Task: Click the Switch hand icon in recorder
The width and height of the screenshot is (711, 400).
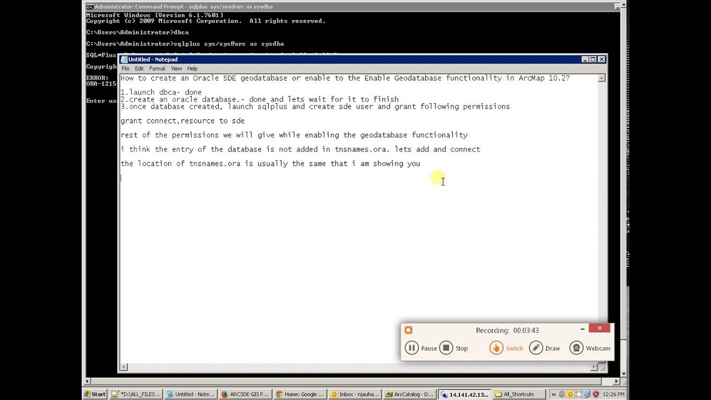Action: [496, 348]
